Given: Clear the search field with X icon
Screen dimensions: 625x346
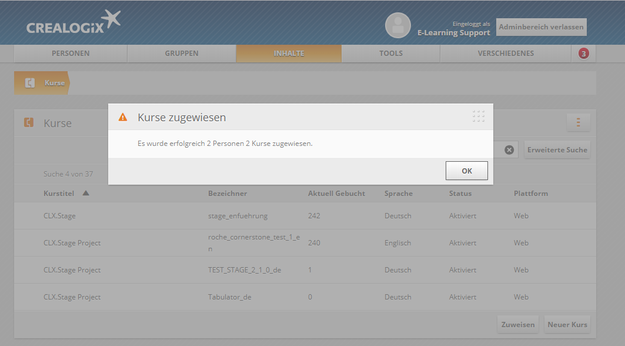Looking at the screenshot, I should (509, 150).
